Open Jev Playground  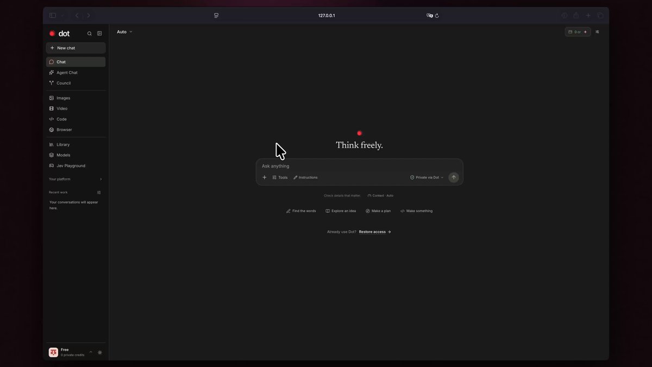[76, 166]
